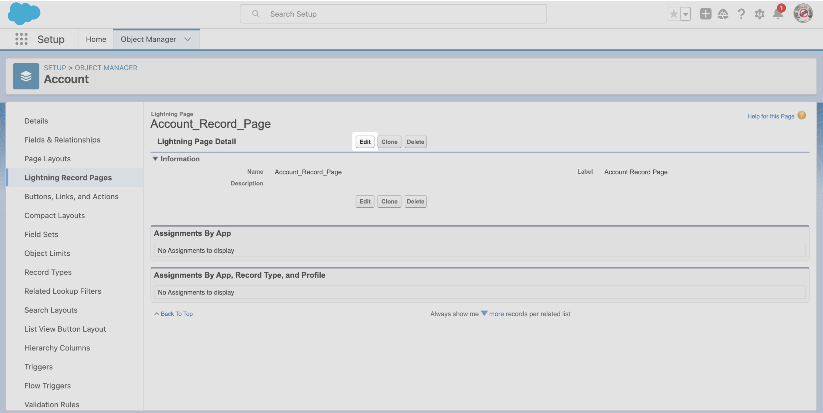Click the Salesforce cloud logo
The image size is (823, 413).
tap(24, 14)
